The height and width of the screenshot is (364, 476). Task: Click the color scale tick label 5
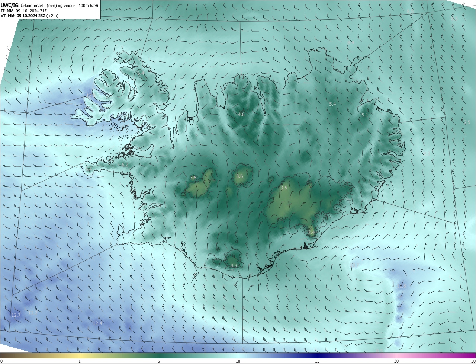pyautogui.click(x=159, y=361)
